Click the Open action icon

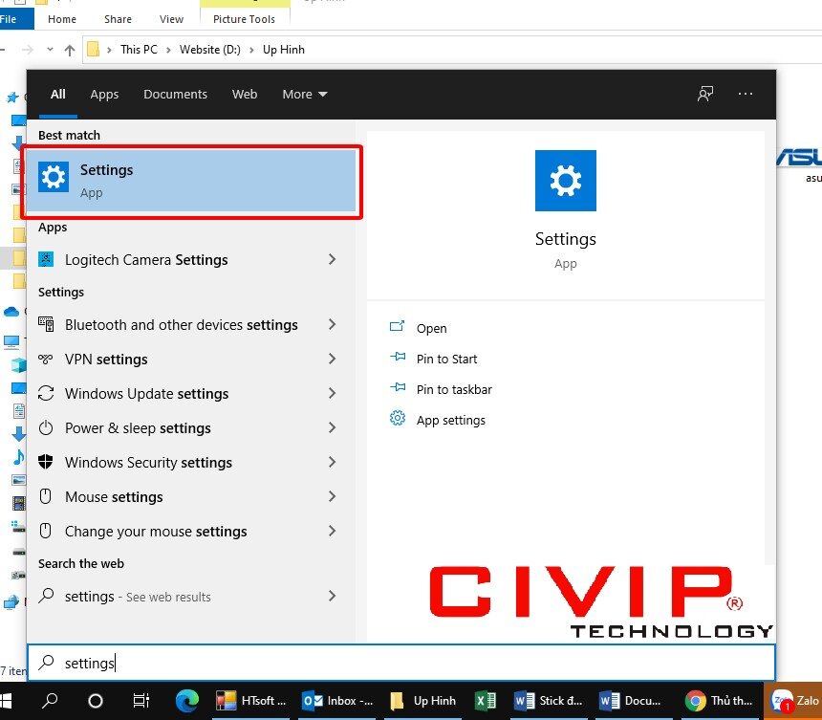(x=397, y=327)
